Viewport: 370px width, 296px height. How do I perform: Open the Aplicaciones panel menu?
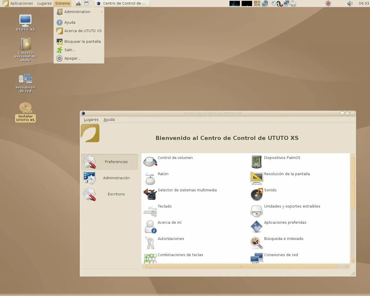[21, 3]
